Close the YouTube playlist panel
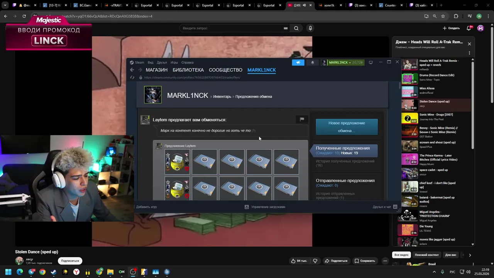This screenshot has width=494, height=278. click(469, 44)
